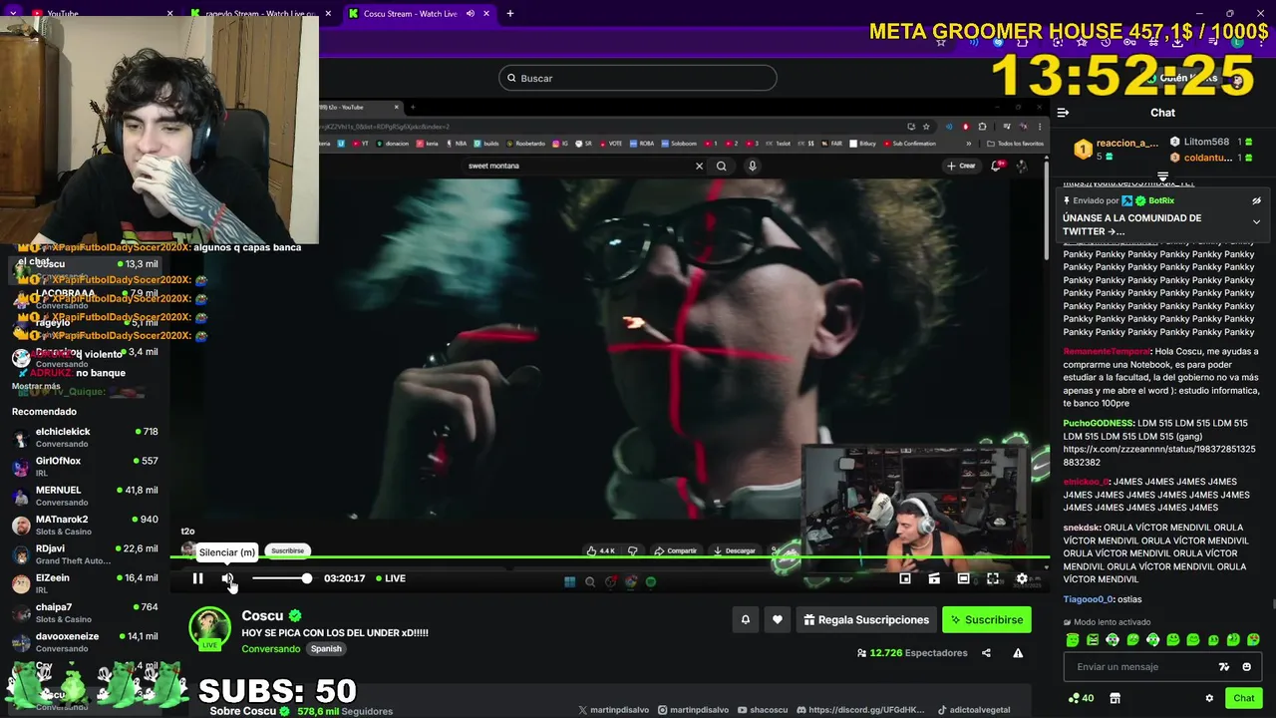Open the TikTok link adictoalvegetal
1276x718 pixels.
click(x=974, y=710)
